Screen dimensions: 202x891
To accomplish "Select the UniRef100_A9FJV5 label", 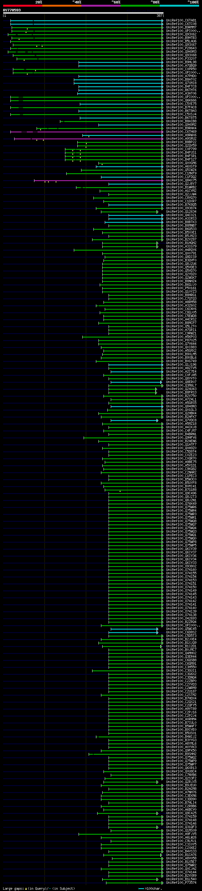I will tap(181, 834).
